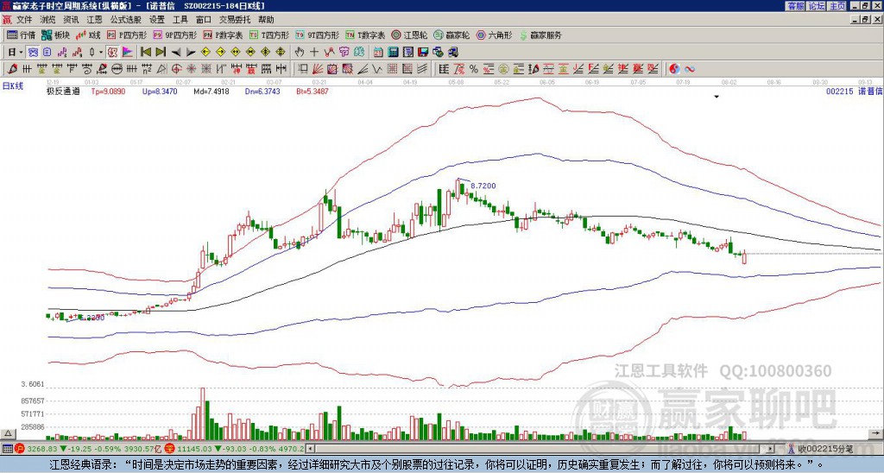Screen dimensions: 884x473
Task: Open the calendar icon
Action: pos(378,53)
